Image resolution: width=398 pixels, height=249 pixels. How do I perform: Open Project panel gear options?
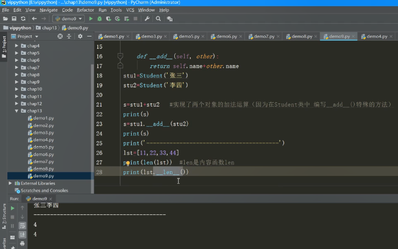(80, 37)
